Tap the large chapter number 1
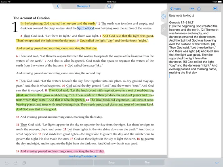Viewport: 223px width, 167px height. coord(15,27)
